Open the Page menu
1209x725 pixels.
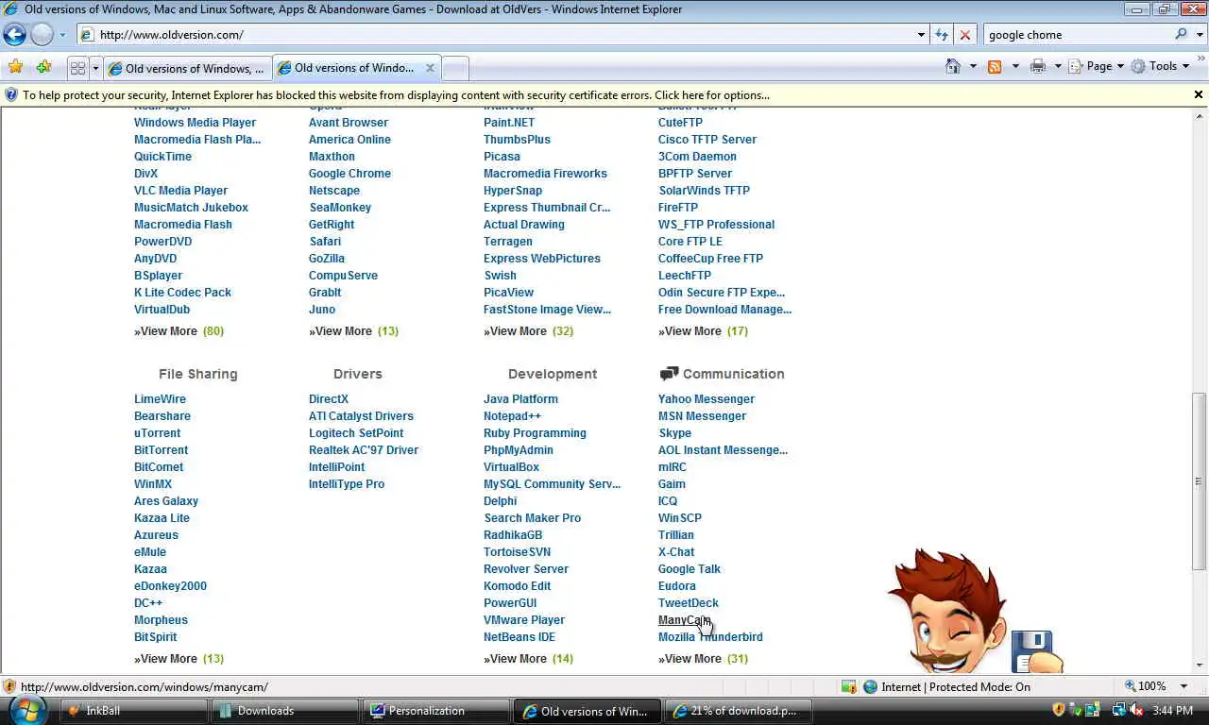[1096, 66]
